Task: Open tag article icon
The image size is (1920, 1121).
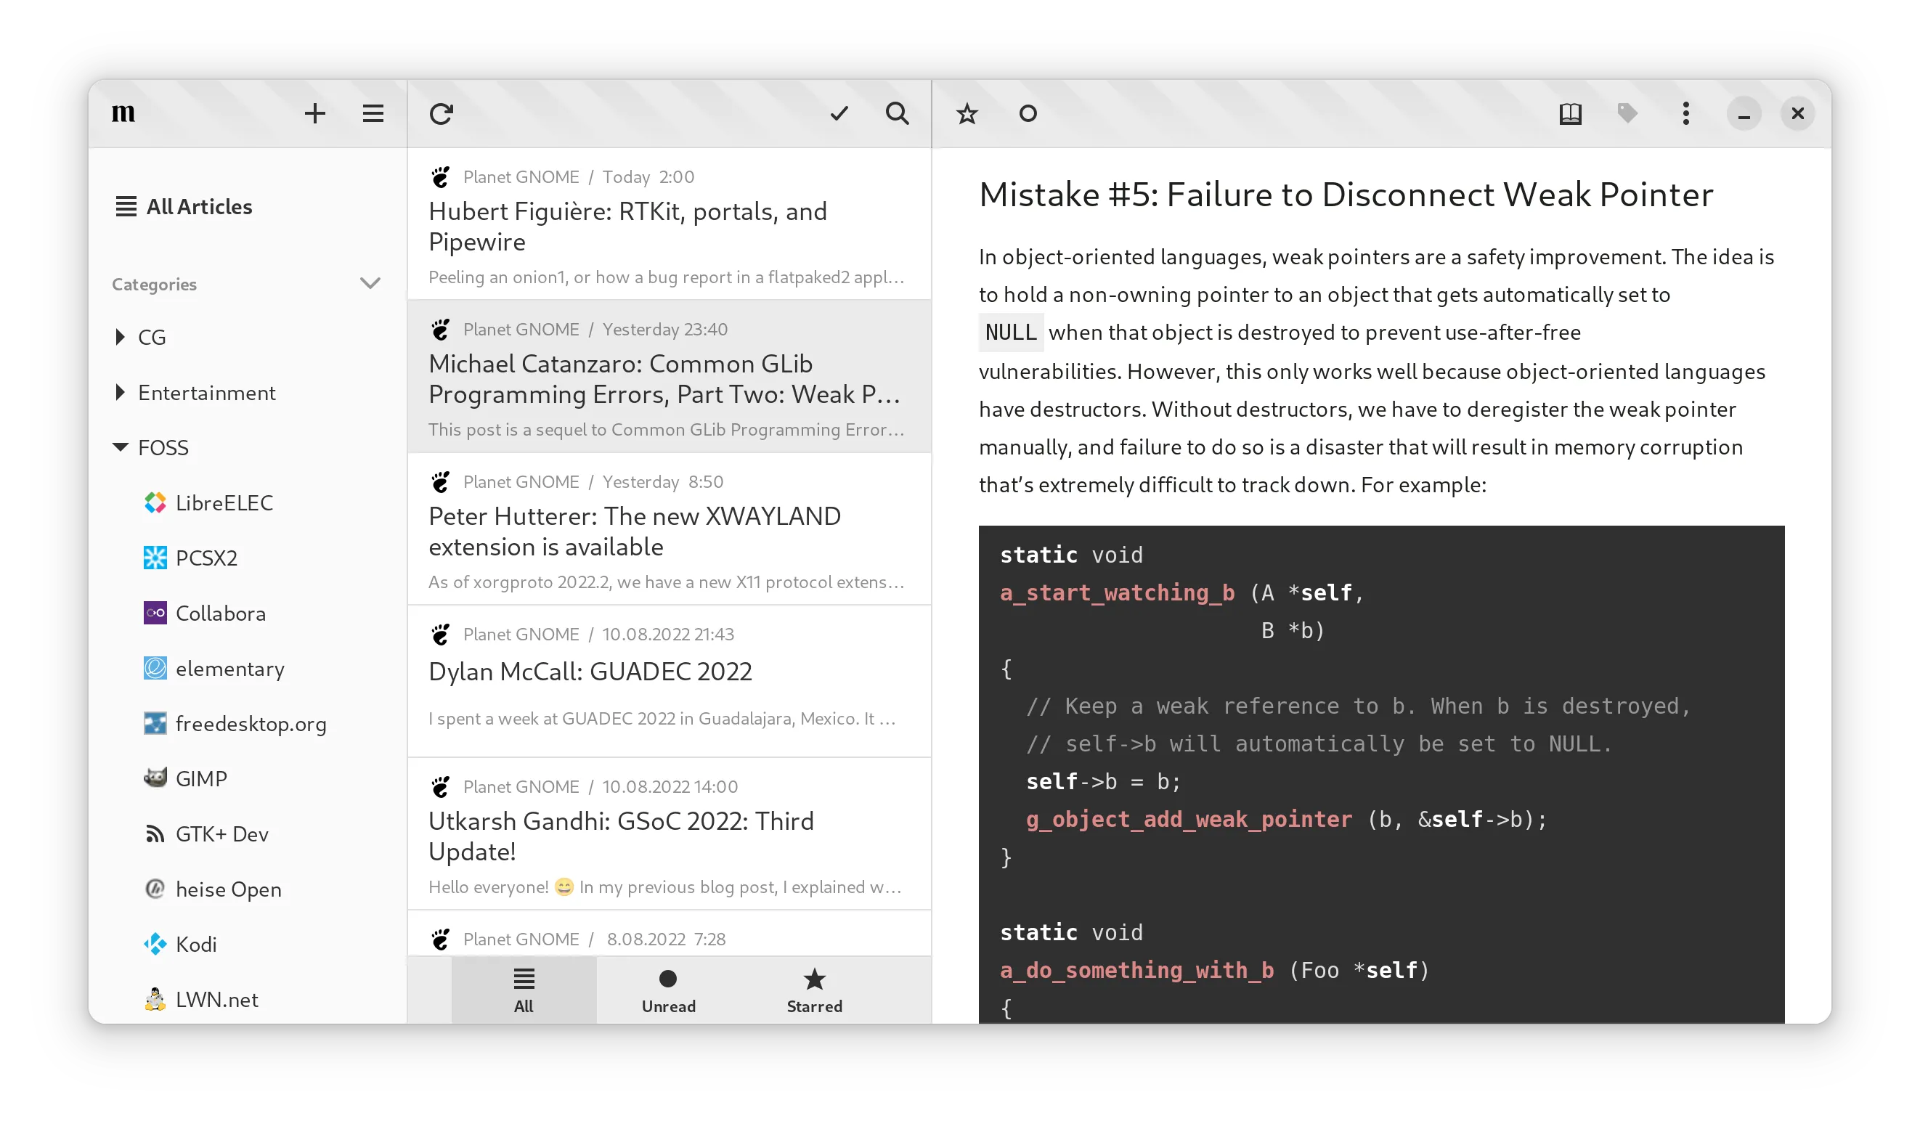Action: (1627, 114)
